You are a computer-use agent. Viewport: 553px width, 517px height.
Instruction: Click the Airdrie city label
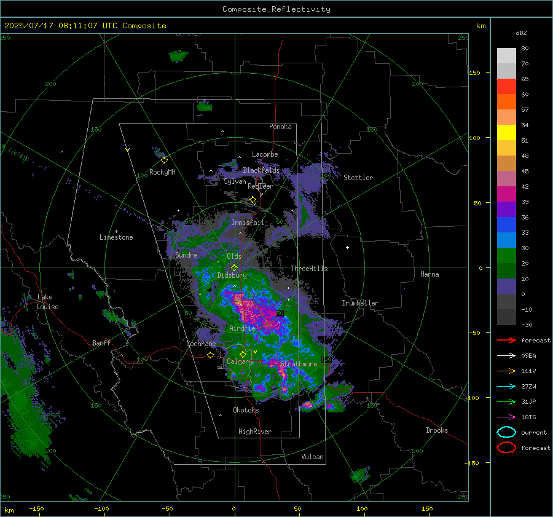click(x=242, y=328)
